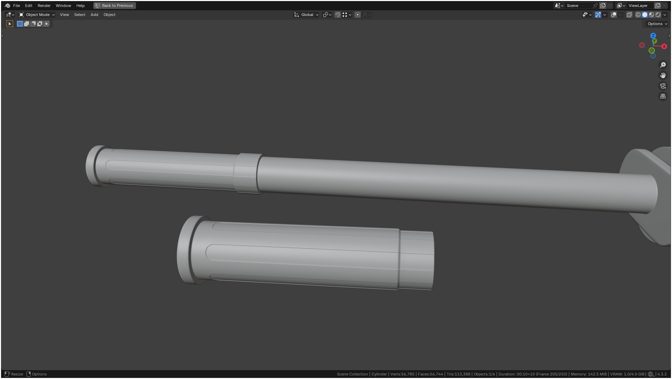Toggle proportional editing
This screenshot has width=672, height=379.
coord(358,15)
